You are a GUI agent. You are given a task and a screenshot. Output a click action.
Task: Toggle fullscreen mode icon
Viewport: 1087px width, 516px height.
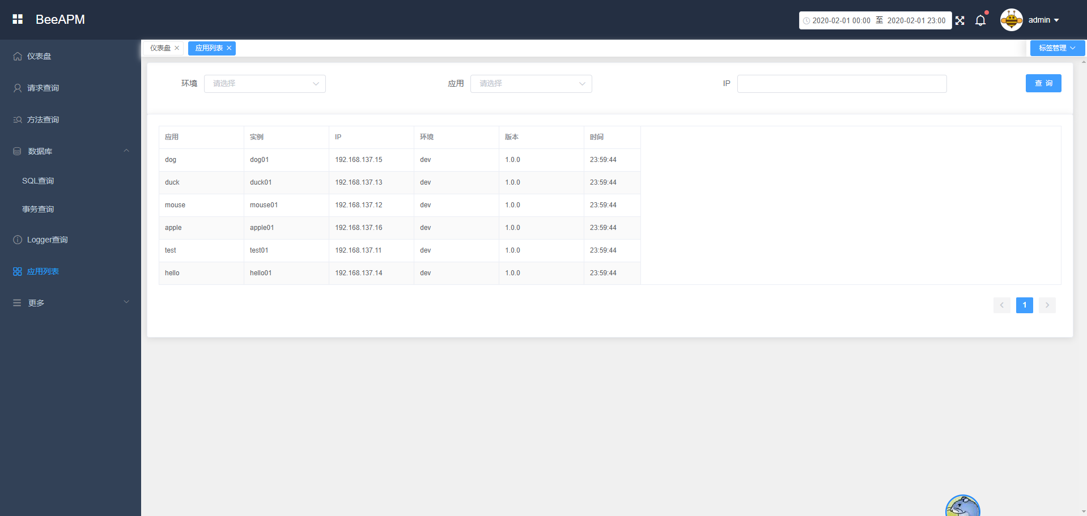point(959,20)
